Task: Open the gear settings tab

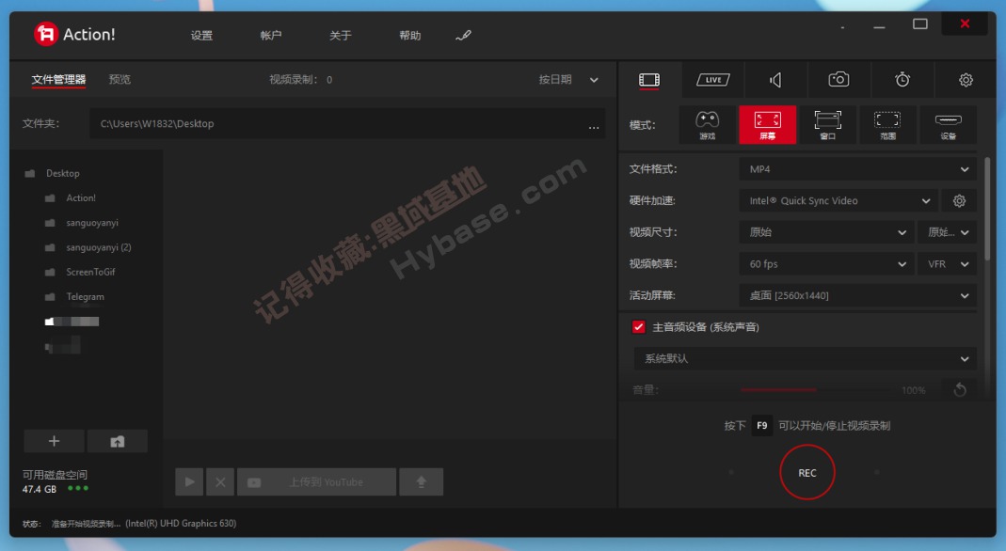Action: (x=966, y=79)
